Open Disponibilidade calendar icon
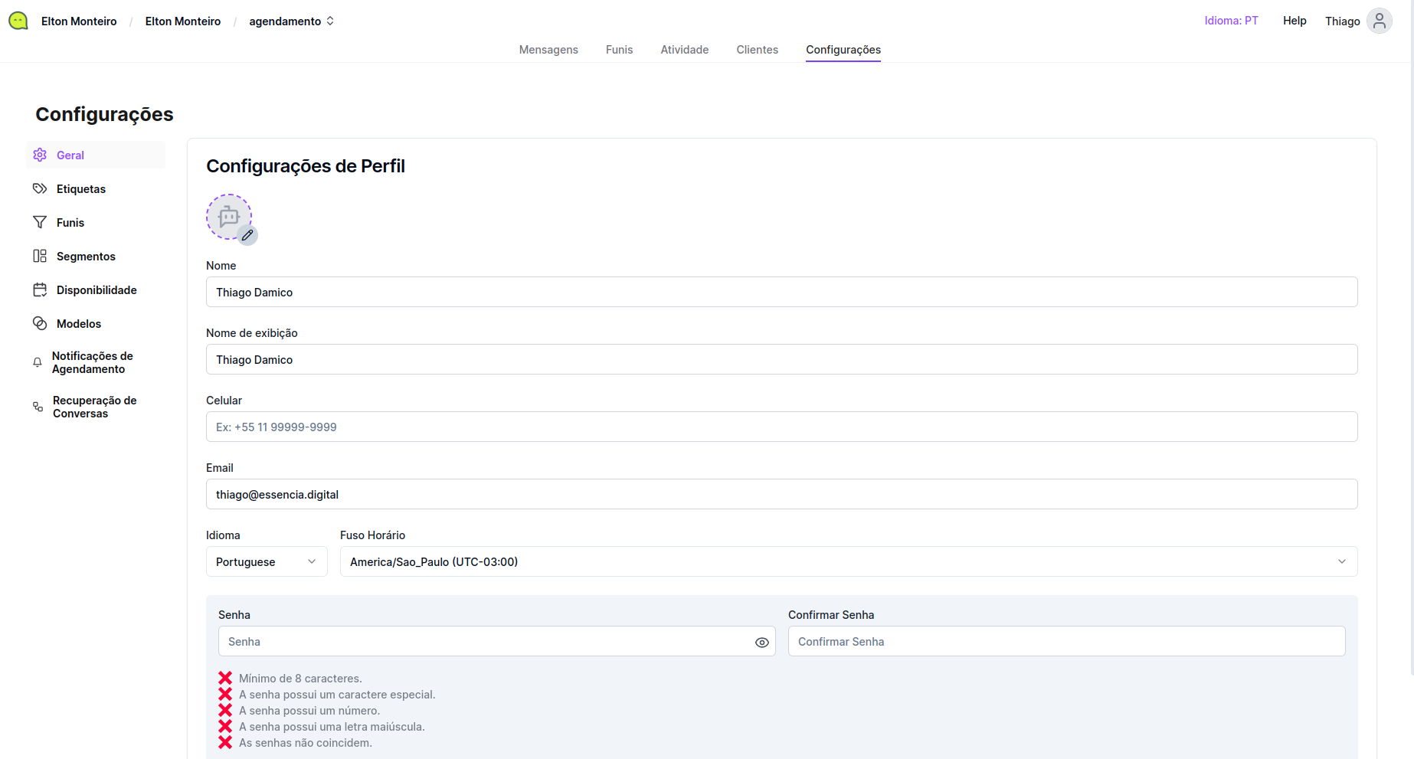 [40, 290]
